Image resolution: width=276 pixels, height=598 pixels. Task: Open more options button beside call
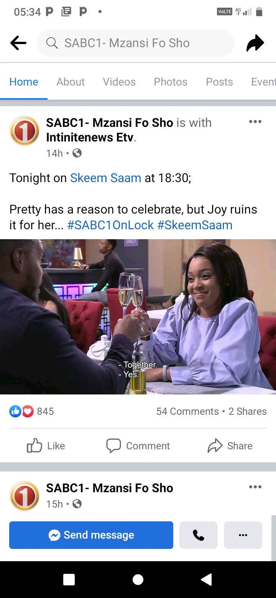[243, 535]
